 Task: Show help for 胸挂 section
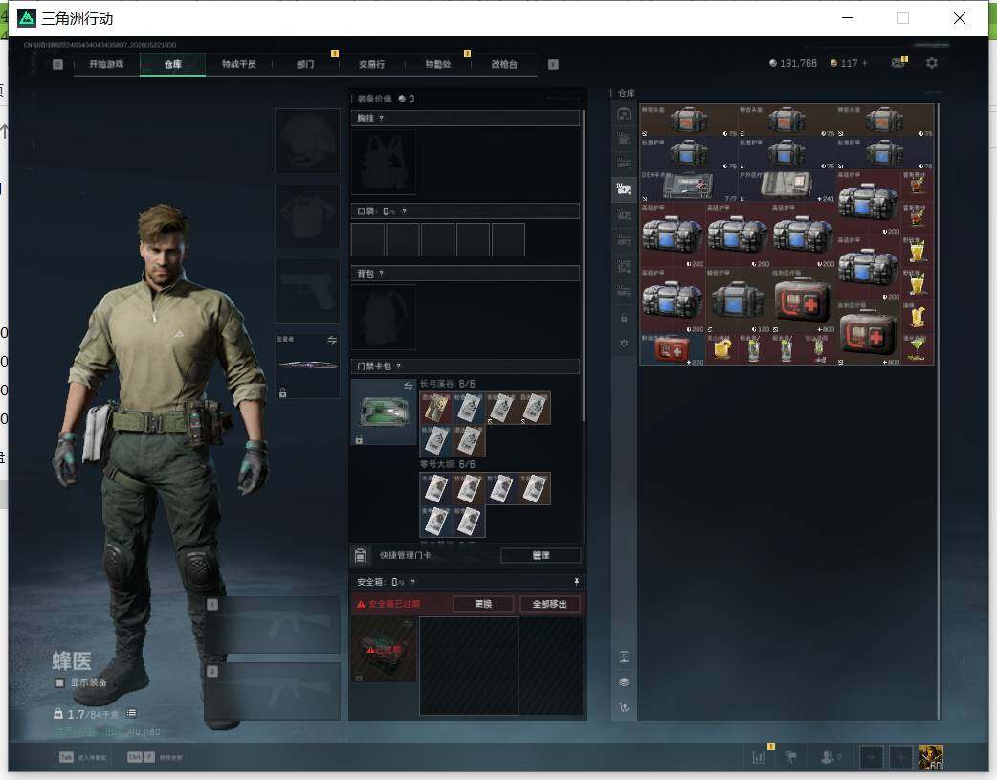point(381,119)
